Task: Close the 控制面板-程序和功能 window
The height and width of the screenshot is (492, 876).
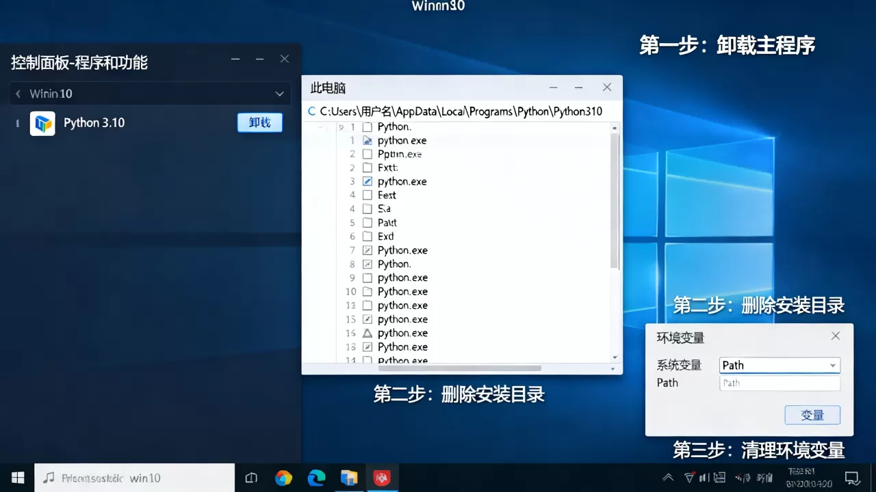Action: pyautogui.click(x=285, y=59)
